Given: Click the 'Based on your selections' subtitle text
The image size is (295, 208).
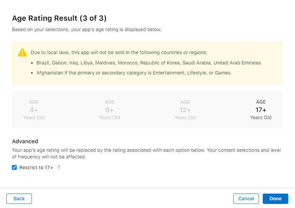Looking at the screenshot, I should pyautogui.click(x=87, y=30).
